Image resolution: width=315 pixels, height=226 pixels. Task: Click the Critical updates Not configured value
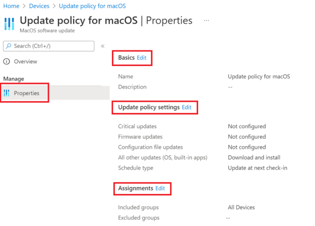point(247,127)
